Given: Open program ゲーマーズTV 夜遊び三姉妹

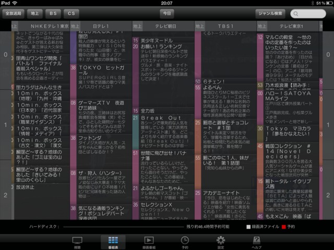Looking at the screenshot, I should tap(101, 117).
